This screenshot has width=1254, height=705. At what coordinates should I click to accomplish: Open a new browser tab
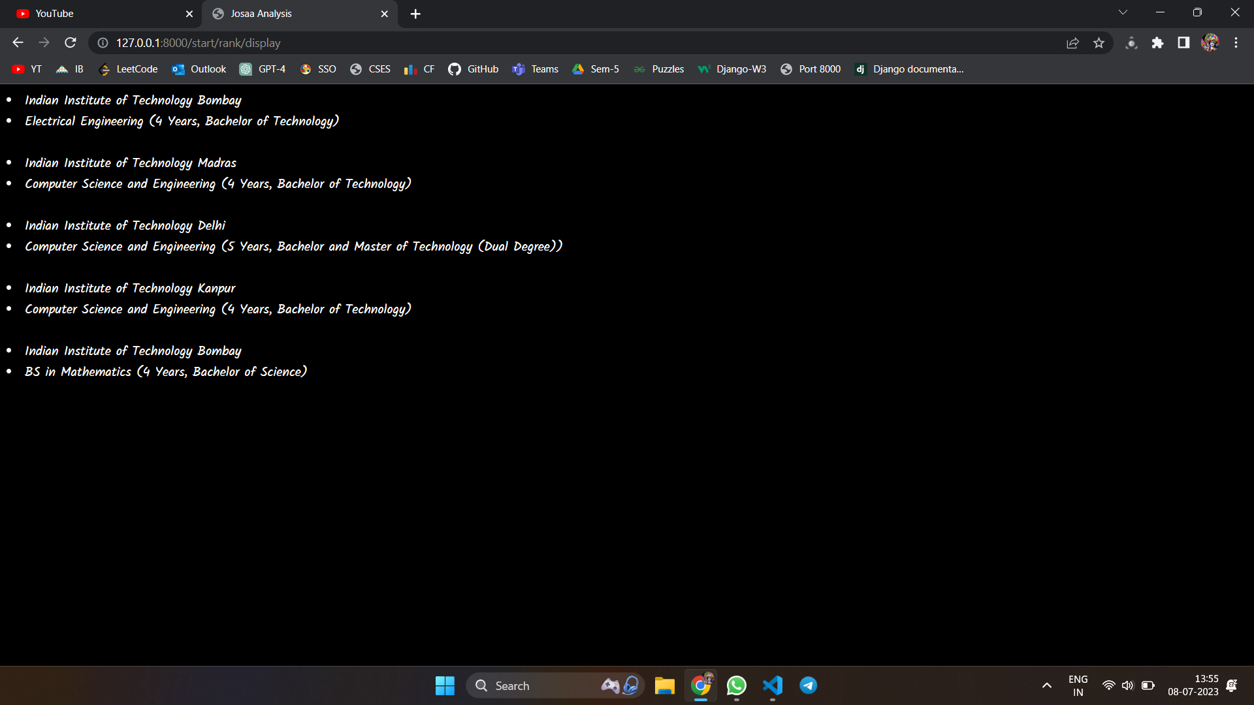click(x=415, y=14)
